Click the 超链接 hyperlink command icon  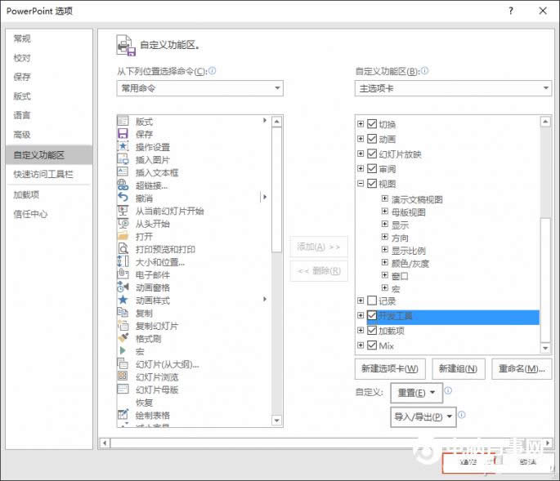point(123,185)
